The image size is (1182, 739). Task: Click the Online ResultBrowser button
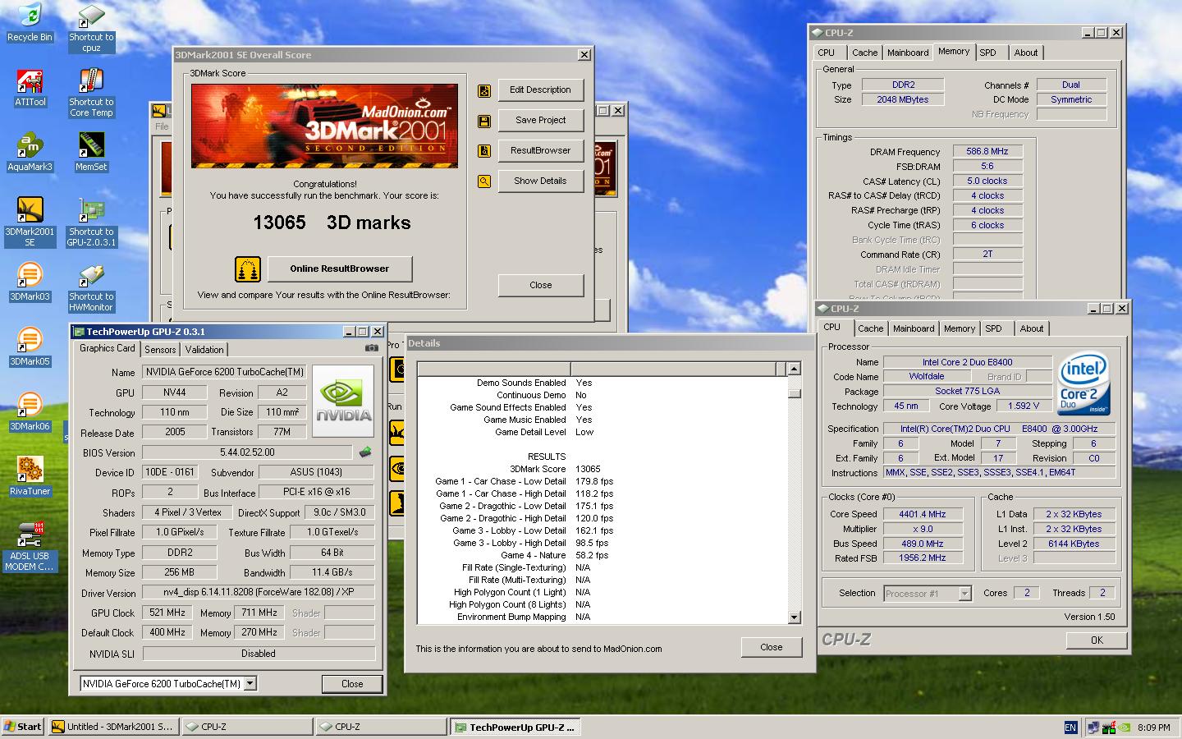click(x=339, y=269)
